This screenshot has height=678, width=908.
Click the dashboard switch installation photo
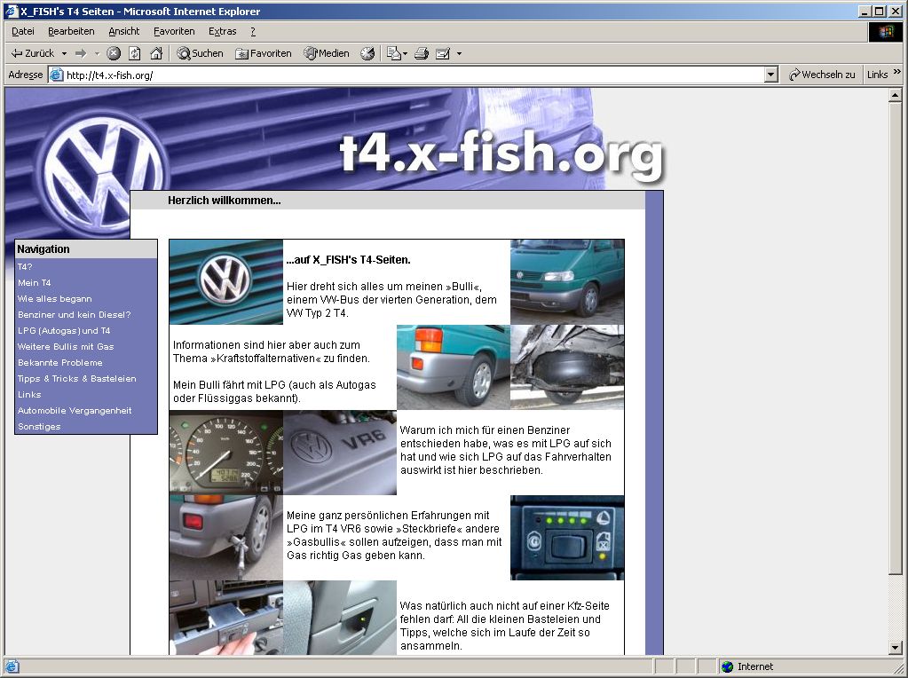(x=226, y=618)
